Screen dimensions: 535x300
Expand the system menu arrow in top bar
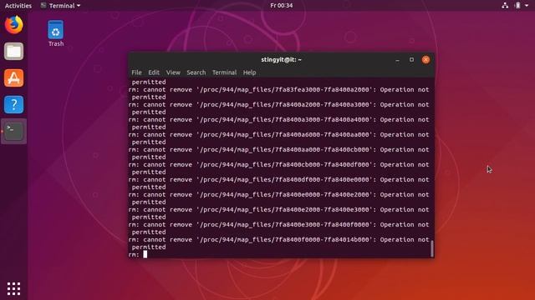pyautogui.click(x=527, y=6)
